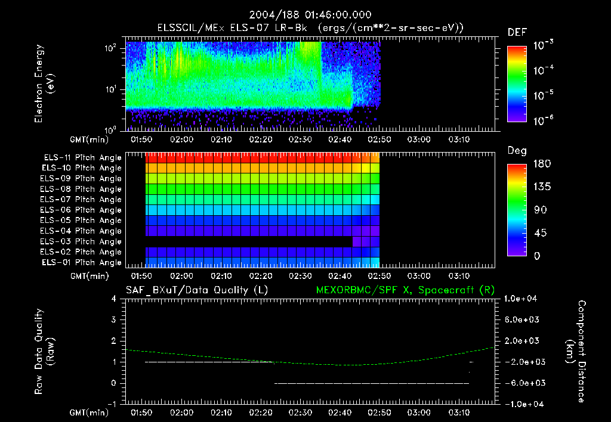Click the ELS-07 Pitch Angle label
This screenshot has height=422, width=611.
(81, 200)
